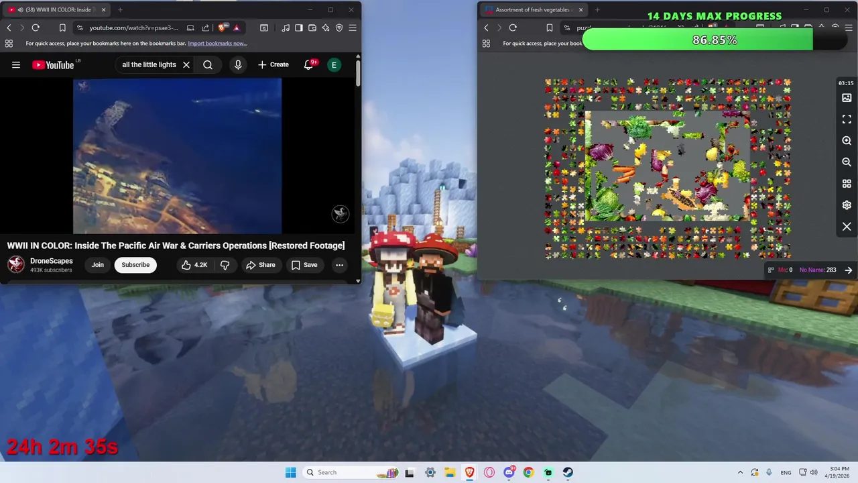Go back in the puzzle browser window

coord(487,28)
